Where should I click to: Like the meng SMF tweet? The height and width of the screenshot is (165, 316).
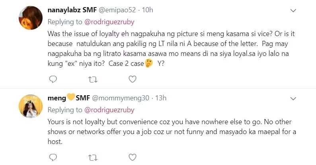coord(133,157)
